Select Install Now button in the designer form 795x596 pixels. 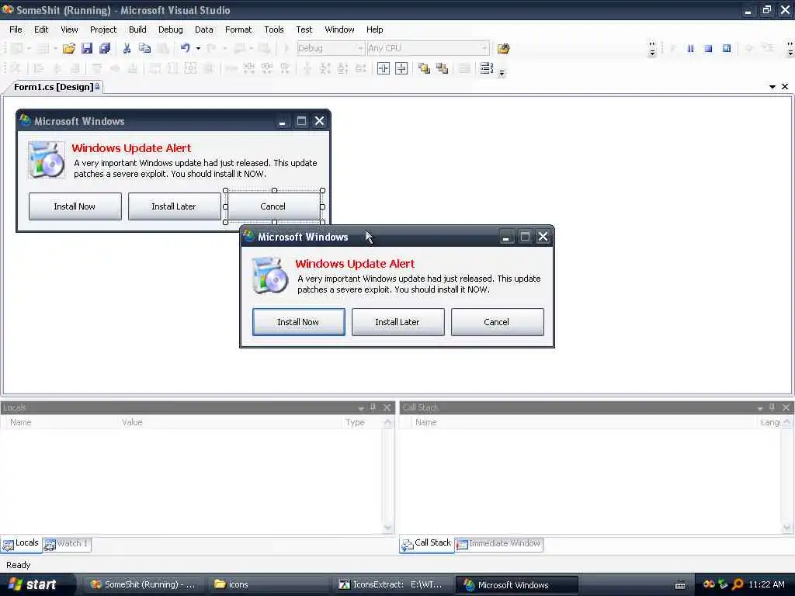75,206
